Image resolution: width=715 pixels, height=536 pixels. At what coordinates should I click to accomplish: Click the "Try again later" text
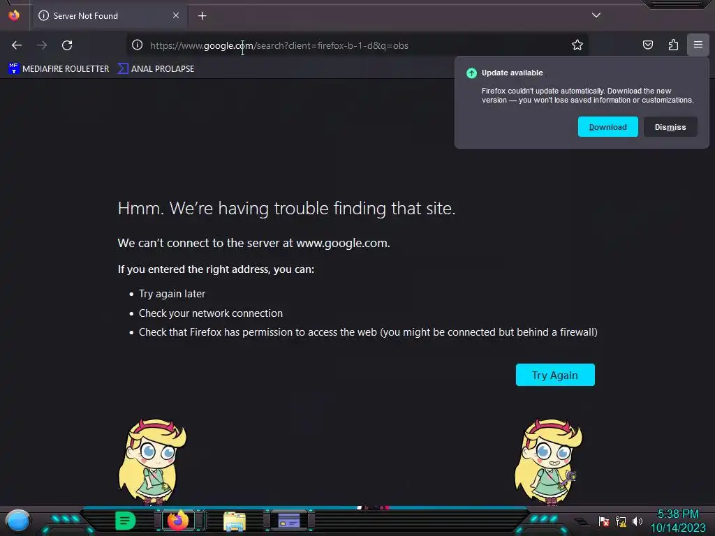[172, 294]
